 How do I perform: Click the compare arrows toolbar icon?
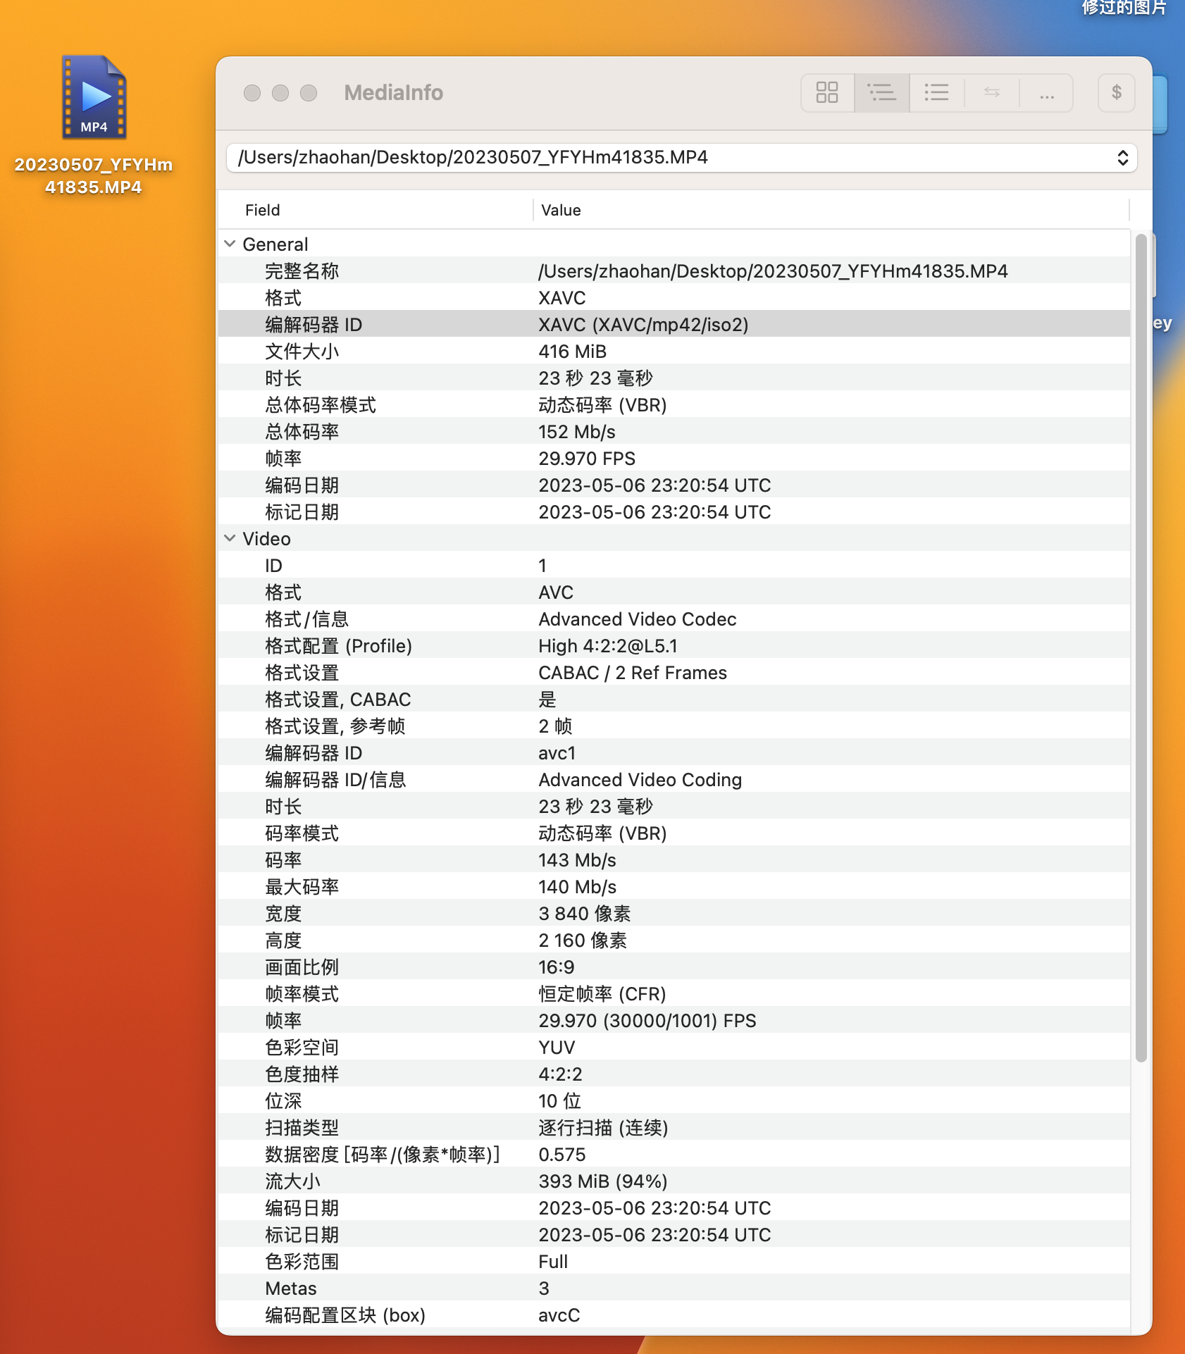tap(991, 92)
